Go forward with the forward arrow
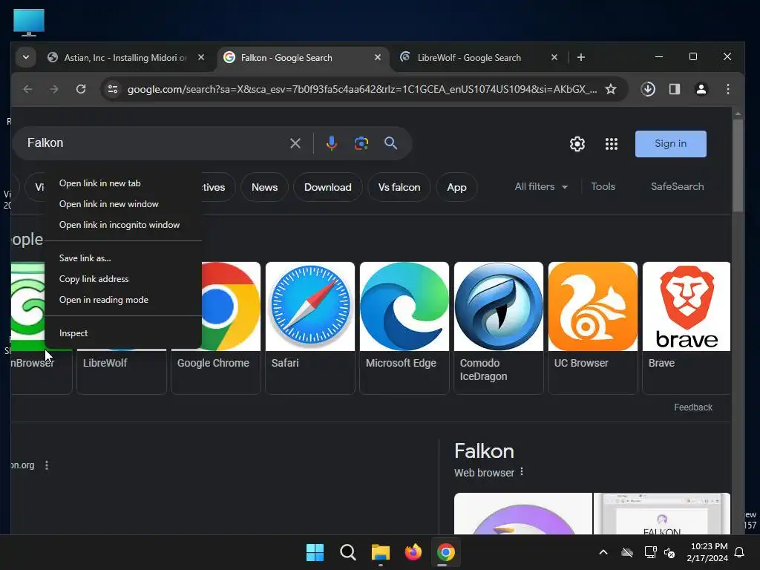760x570 pixels. point(53,89)
